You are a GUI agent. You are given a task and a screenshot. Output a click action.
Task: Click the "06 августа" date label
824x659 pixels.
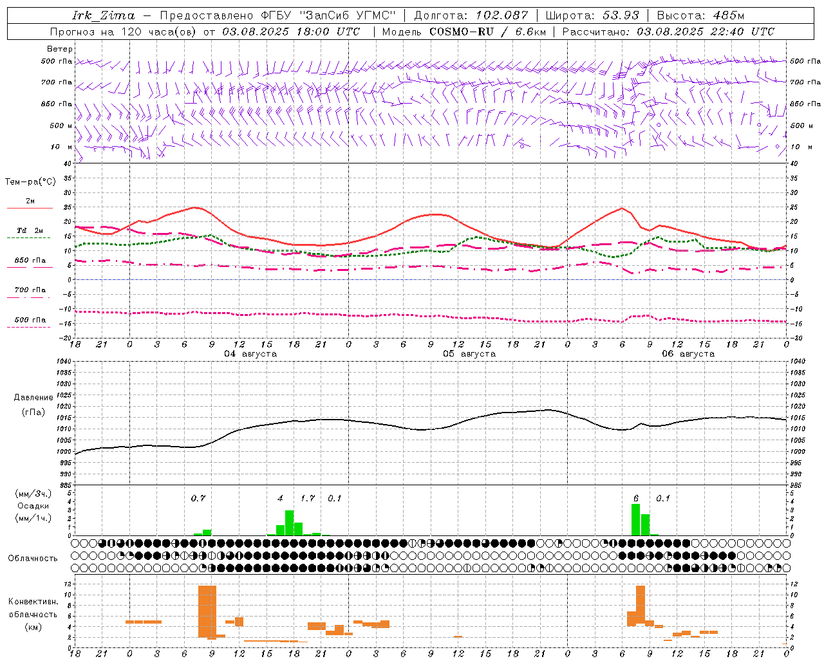pos(688,354)
